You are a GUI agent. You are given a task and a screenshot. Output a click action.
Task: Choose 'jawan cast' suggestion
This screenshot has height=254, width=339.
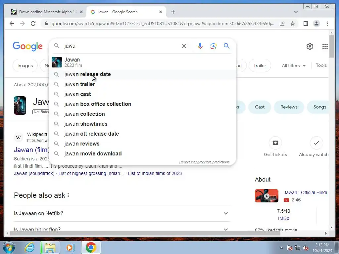pyautogui.click(x=143, y=94)
